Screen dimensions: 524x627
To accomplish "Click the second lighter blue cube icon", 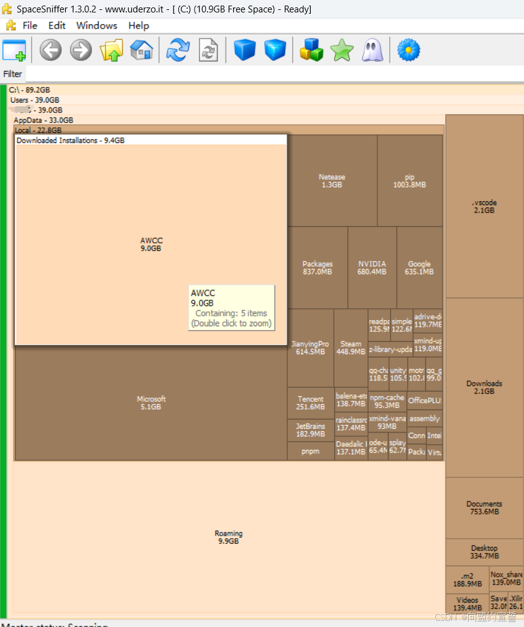I will pyautogui.click(x=275, y=50).
